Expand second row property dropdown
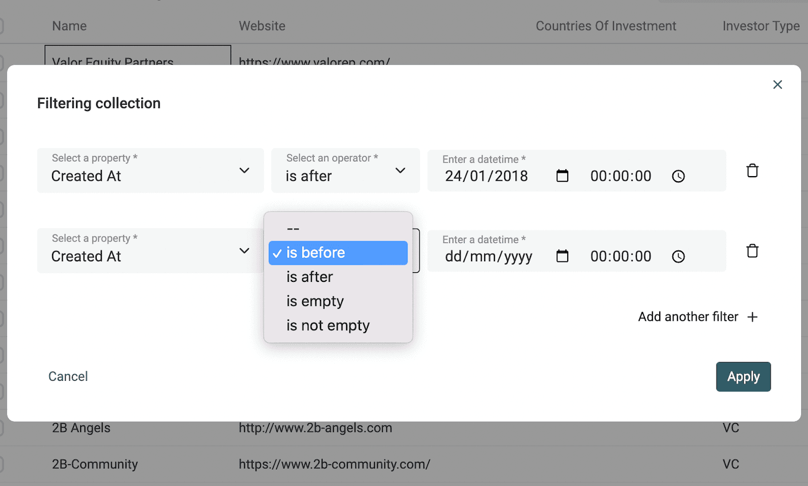This screenshot has height=486, width=808. [244, 251]
